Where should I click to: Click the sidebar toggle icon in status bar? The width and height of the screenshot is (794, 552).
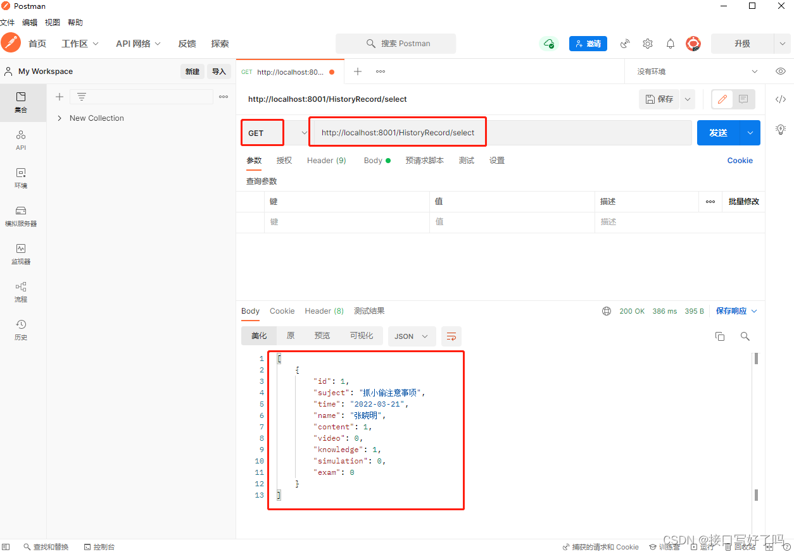[6, 547]
